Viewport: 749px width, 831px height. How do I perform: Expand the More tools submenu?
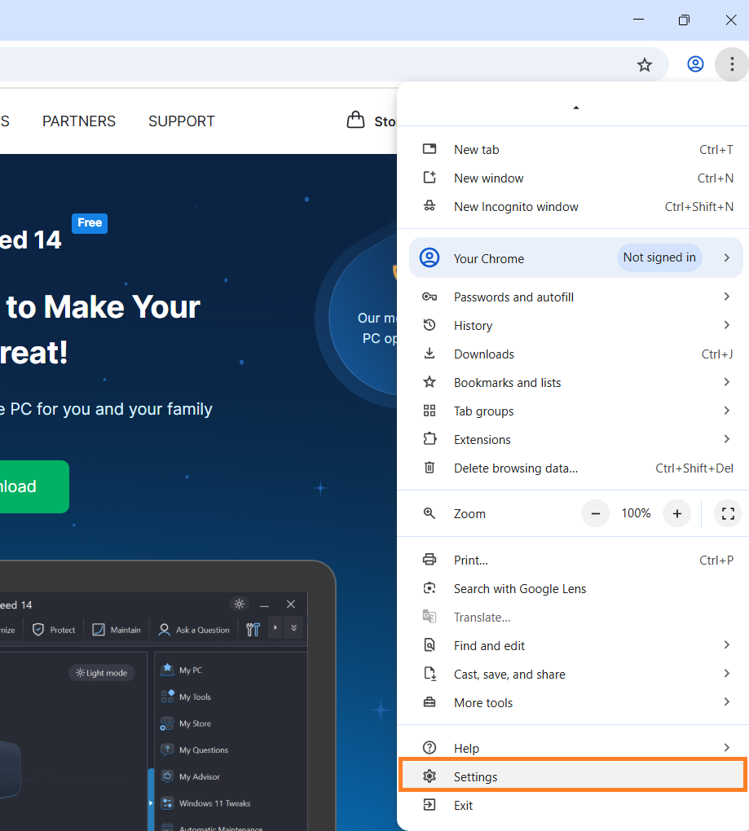click(483, 703)
